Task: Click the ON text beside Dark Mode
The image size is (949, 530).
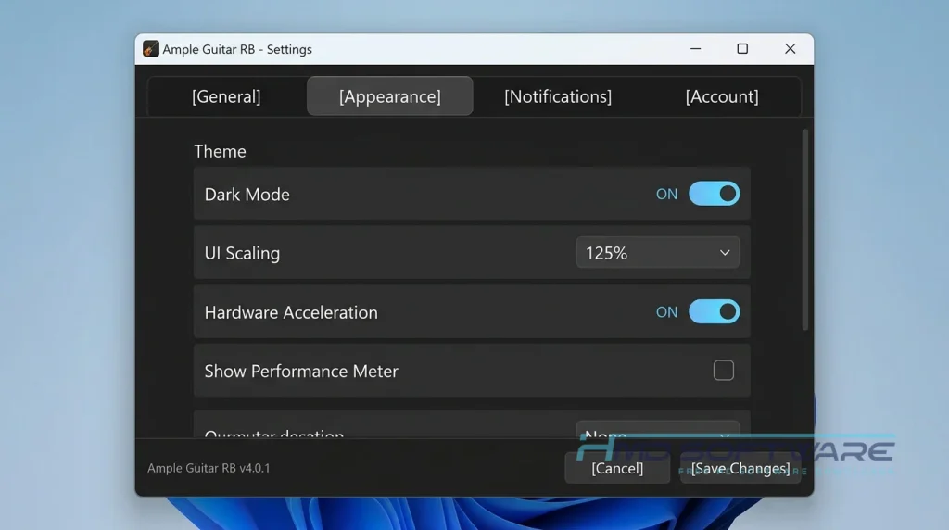Action: coord(667,195)
